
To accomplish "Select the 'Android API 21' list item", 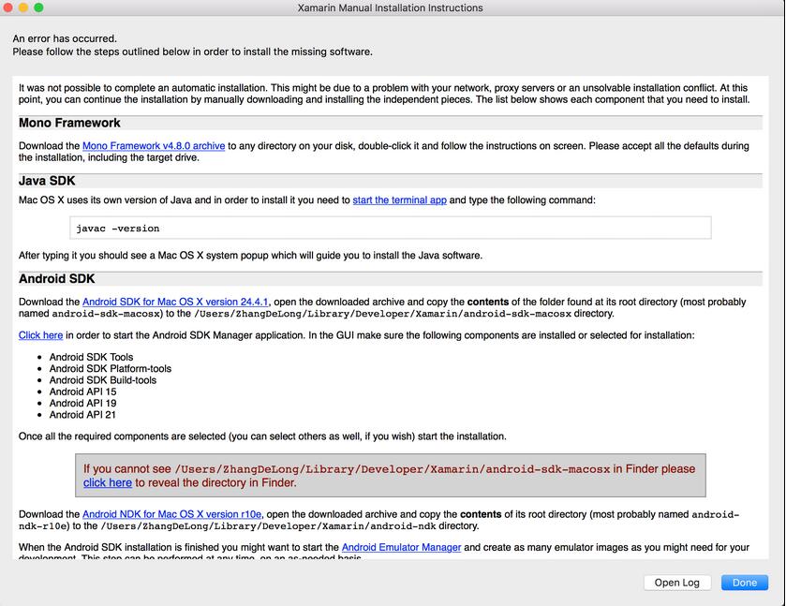I will (82, 415).
